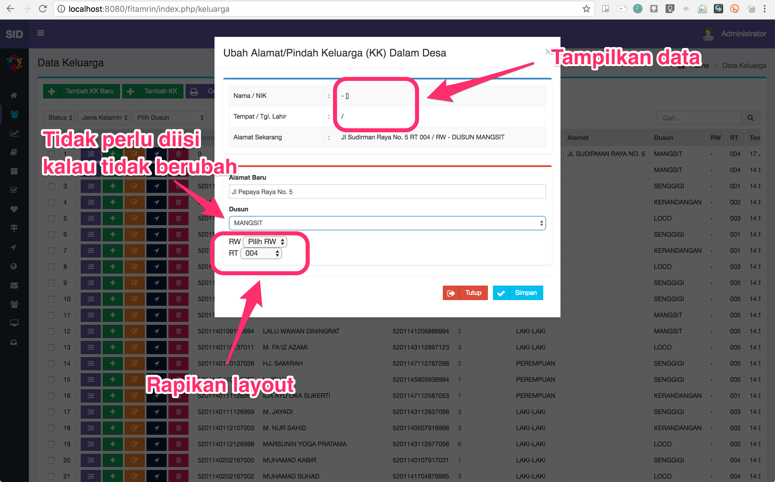Bookmark page with the star icon

click(x=586, y=9)
